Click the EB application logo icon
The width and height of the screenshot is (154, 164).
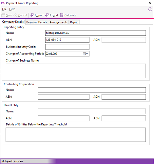3,3
